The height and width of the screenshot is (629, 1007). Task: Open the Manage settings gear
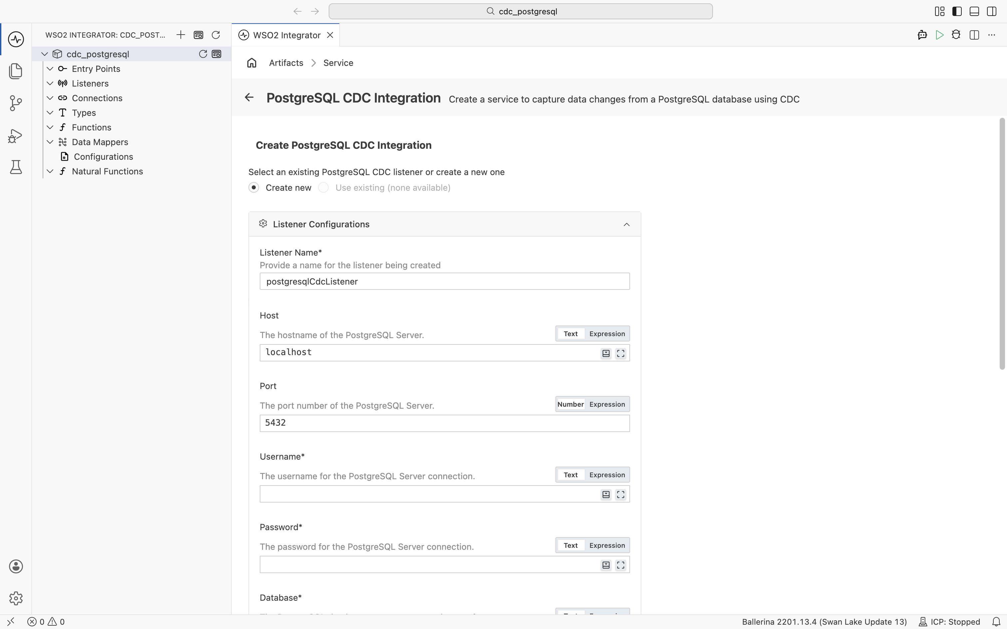[16, 598]
